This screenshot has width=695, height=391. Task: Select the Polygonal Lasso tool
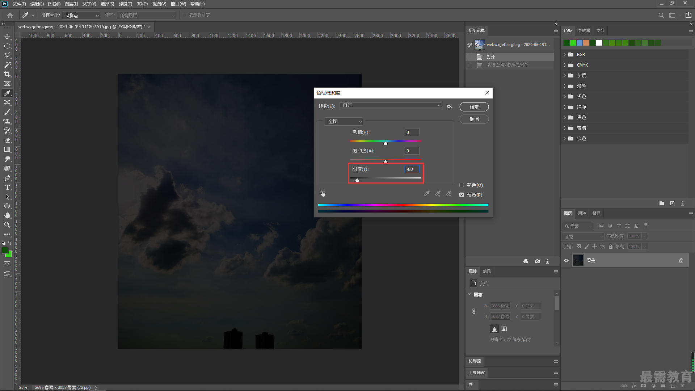click(7, 55)
